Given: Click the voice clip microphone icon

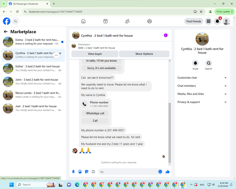Looking at the screenshot, I should [73, 172].
